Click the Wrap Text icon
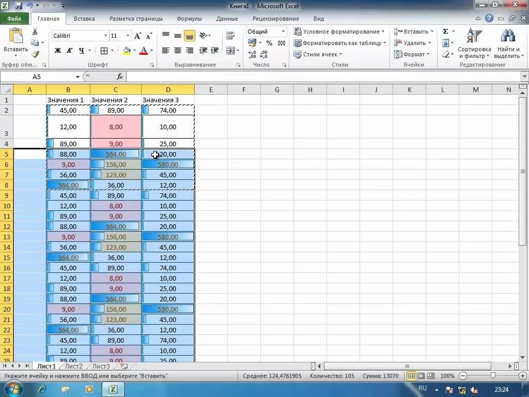The height and width of the screenshot is (397, 529). click(x=230, y=36)
